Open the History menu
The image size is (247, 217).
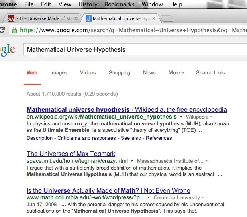[88, 4]
